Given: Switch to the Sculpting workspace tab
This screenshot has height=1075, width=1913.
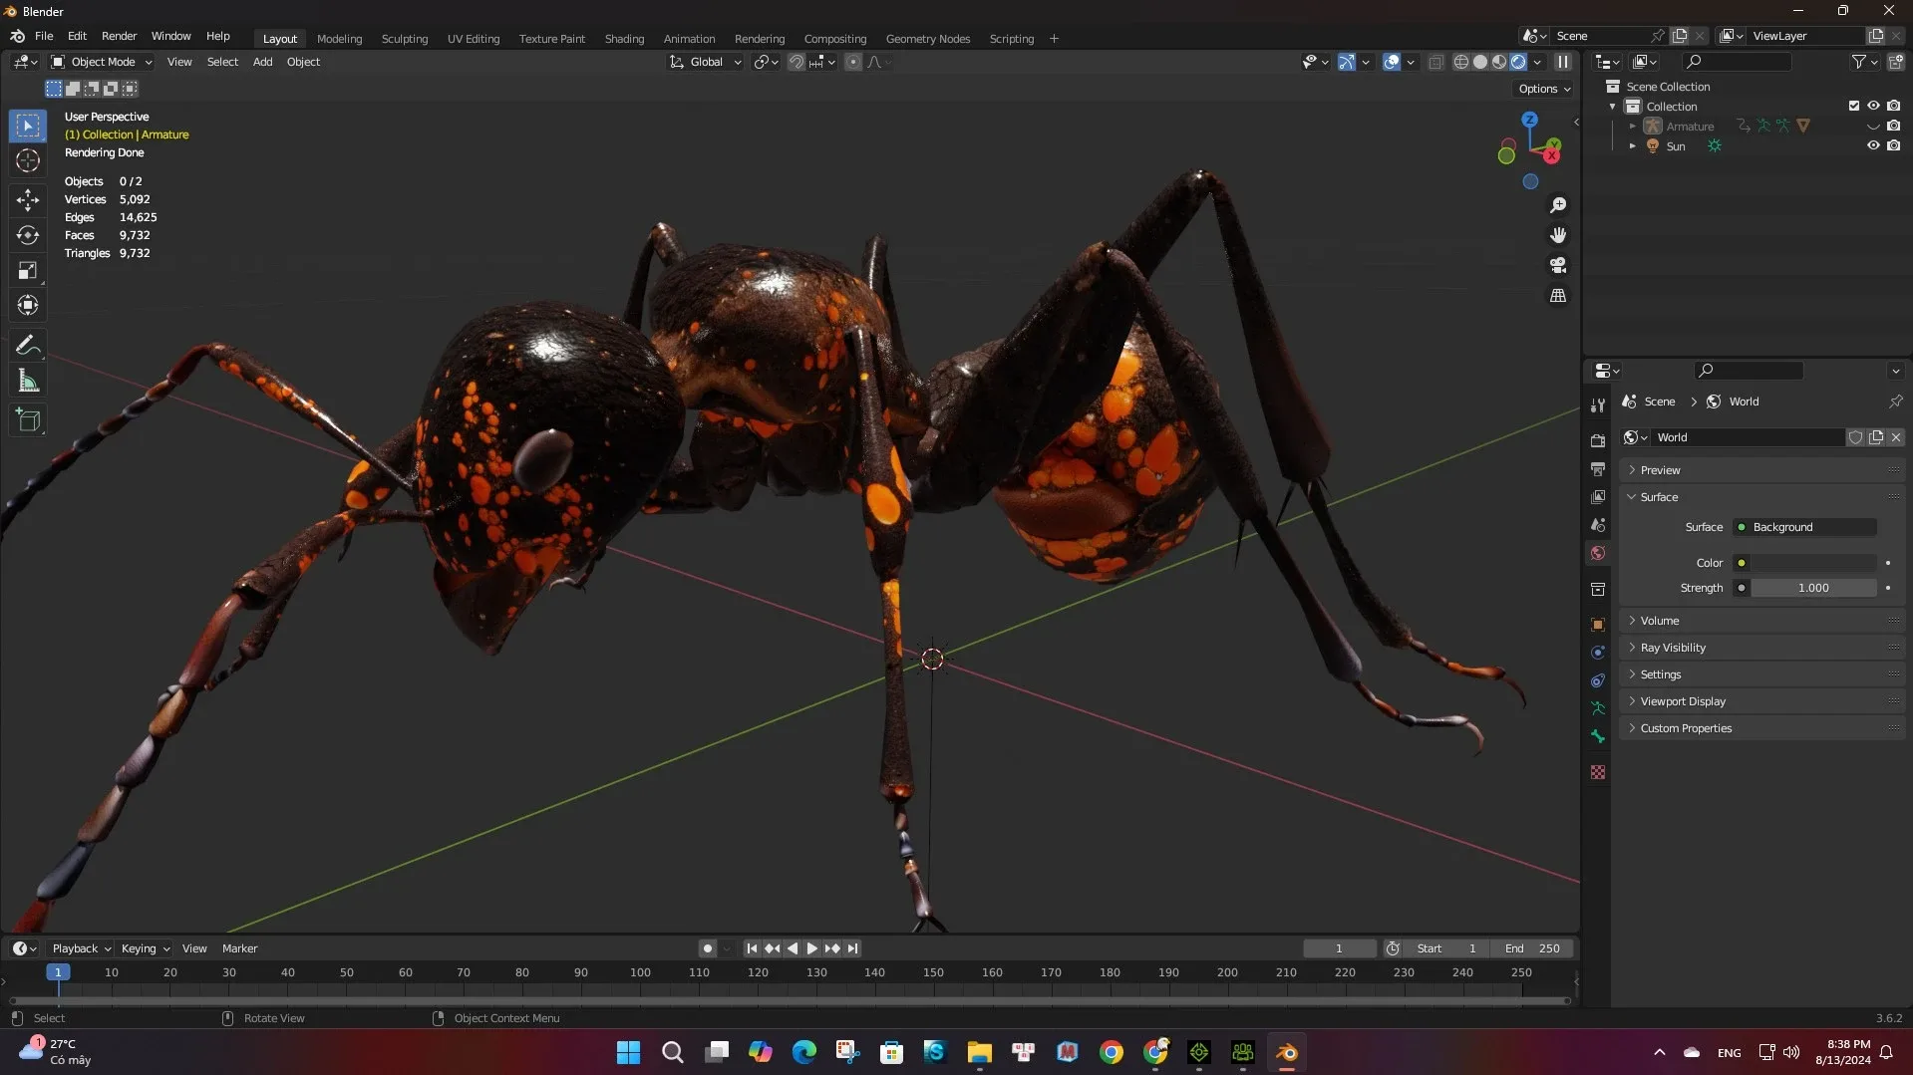Looking at the screenshot, I should 404,39.
